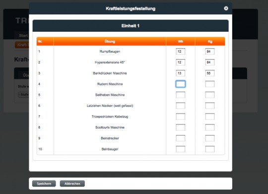Click the Trizepsdrücken Kabelzug exercise name
The height and width of the screenshot is (194, 268).
click(x=110, y=117)
